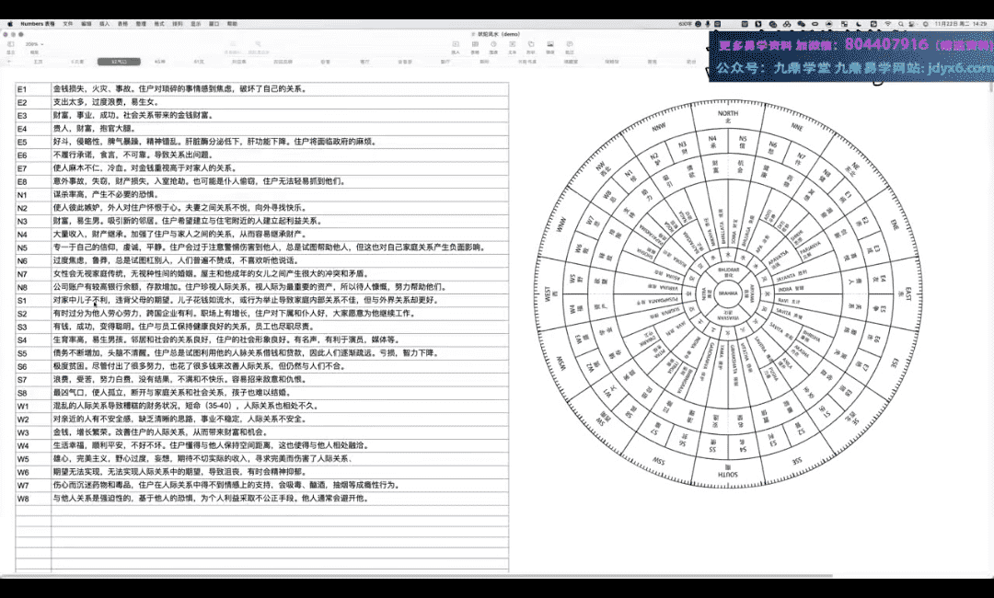Screen dimensions: 994x598
Task: Open the 文件 menu
Action: tap(67, 24)
